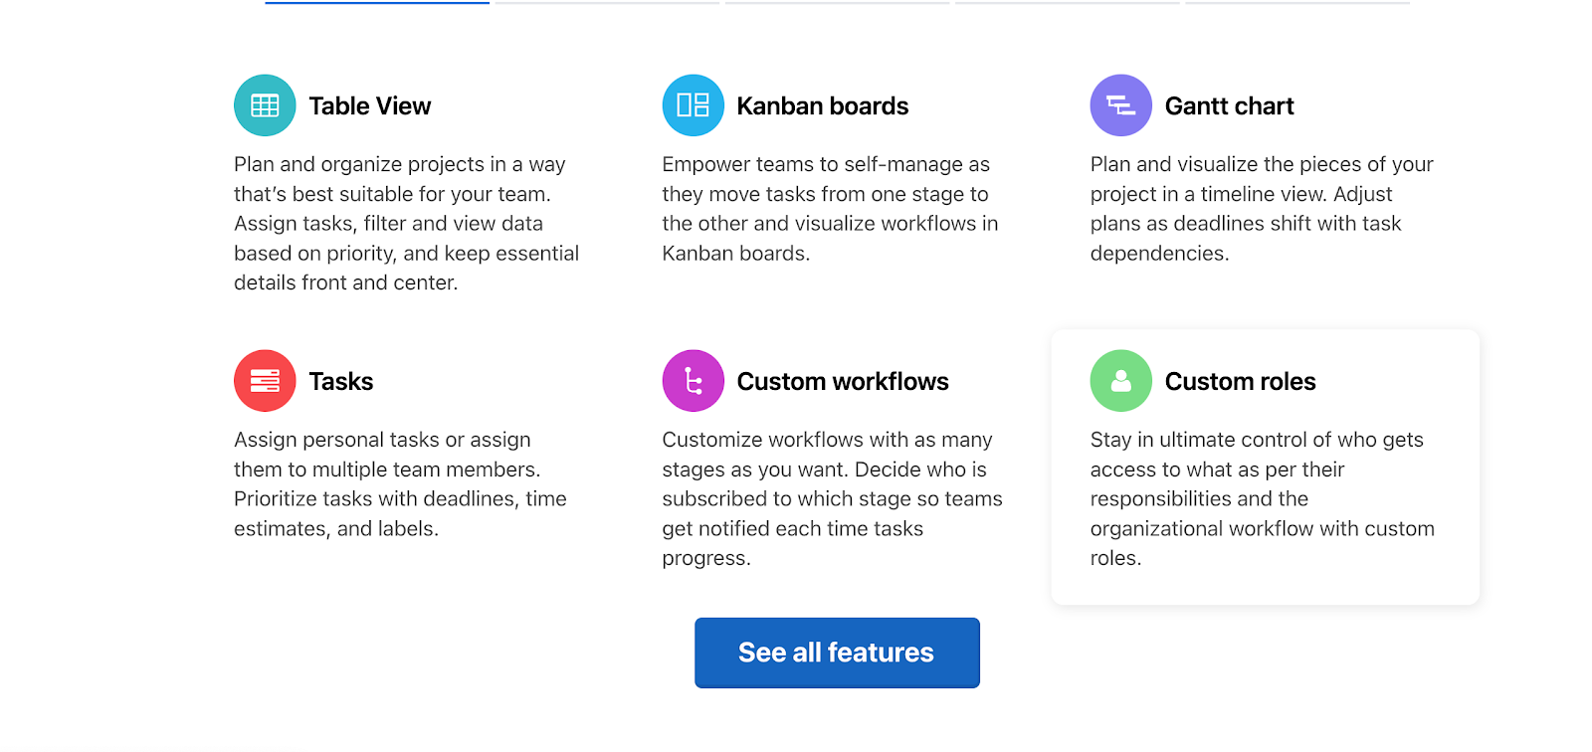Select the active blue tab indicator bar
Viewport: 1592px width, 752px height.
[x=377, y=3]
